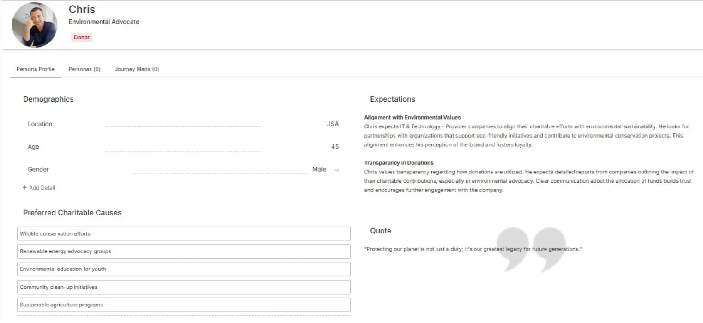Click the Age value 45 to edit
Screen dimensions: 703x323
coord(335,146)
